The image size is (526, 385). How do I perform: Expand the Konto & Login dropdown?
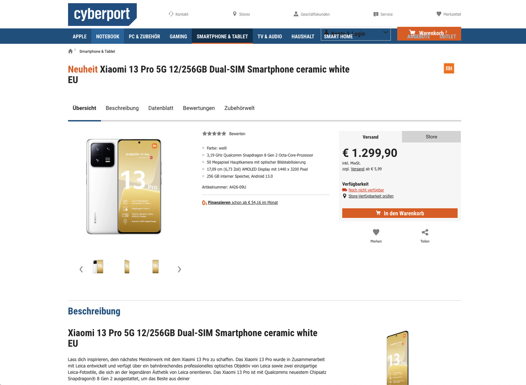click(x=385, y=33)
